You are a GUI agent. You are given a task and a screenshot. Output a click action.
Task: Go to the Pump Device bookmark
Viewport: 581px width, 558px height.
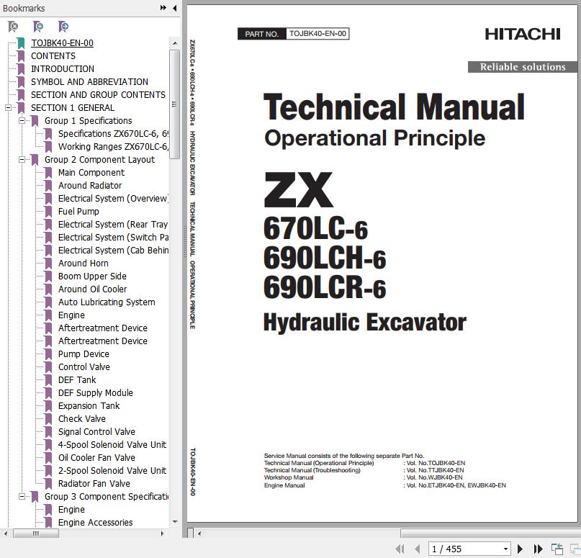(84, 354)
